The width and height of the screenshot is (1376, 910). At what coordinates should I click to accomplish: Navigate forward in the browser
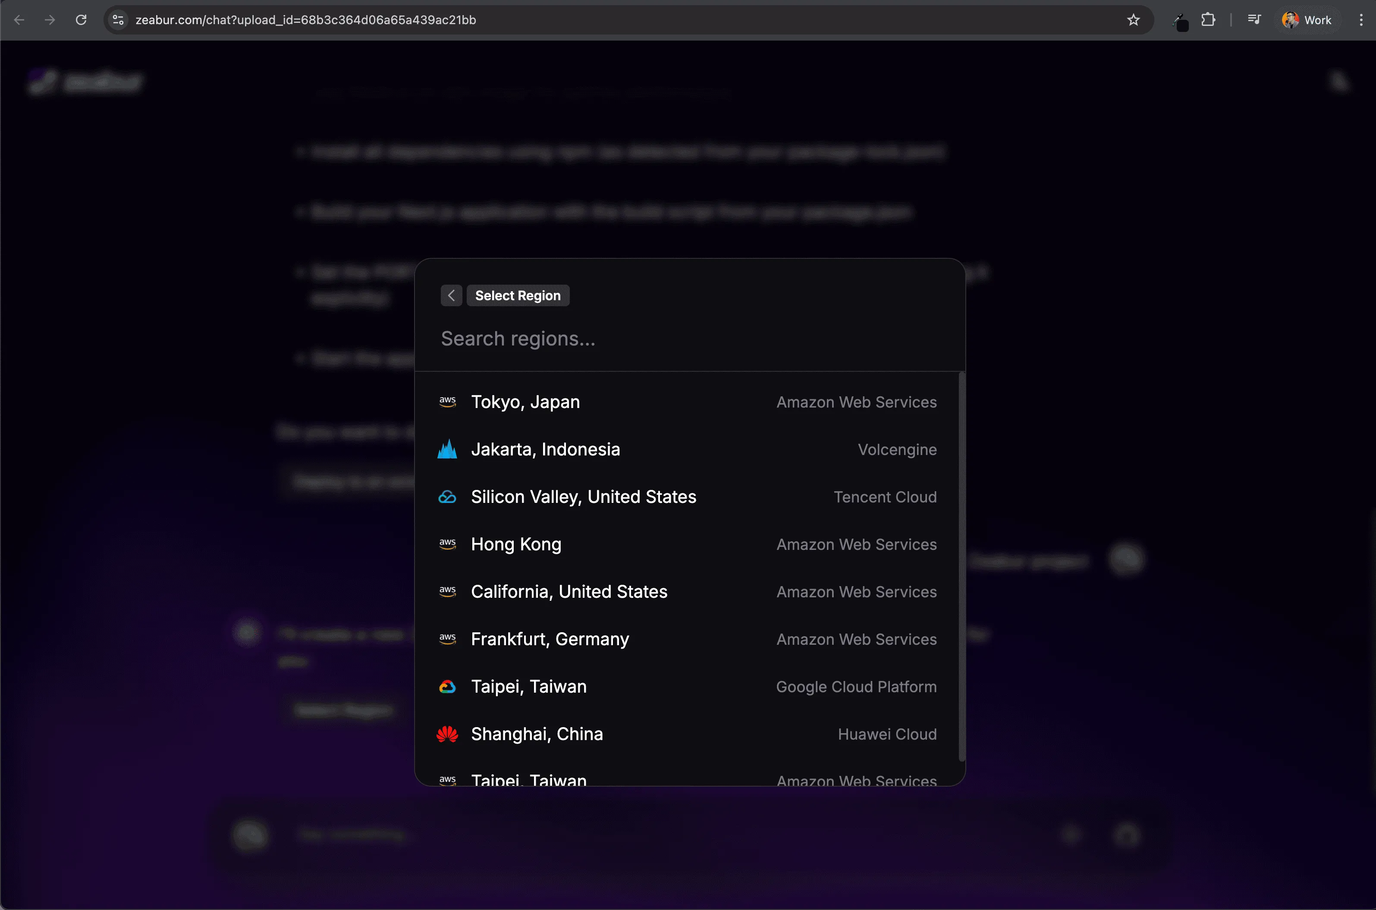50,20
